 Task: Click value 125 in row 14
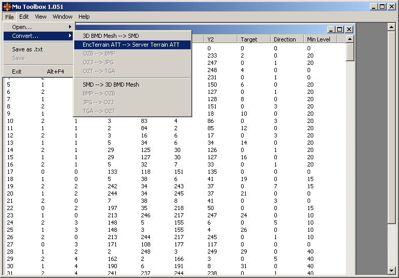coord(145,150)
